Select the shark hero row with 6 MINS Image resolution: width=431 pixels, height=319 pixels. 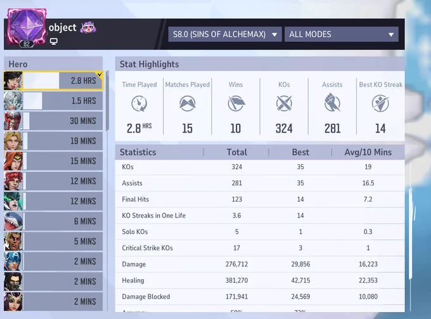(53, 221)
